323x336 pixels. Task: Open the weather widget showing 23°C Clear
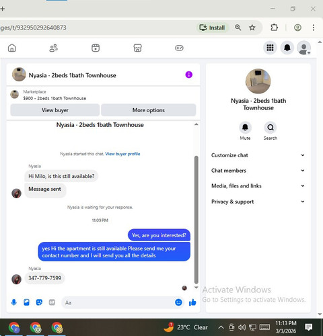186,327
